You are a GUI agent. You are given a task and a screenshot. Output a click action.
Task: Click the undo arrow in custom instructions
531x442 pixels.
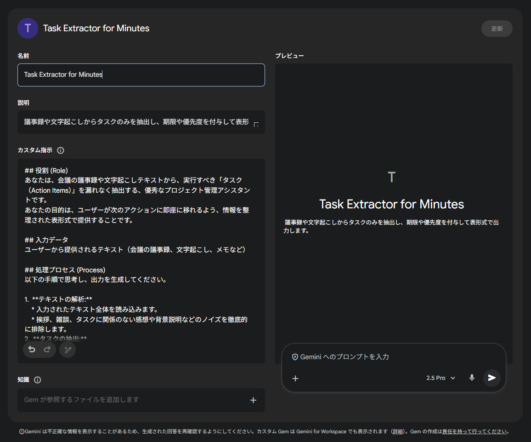(32, 350)
